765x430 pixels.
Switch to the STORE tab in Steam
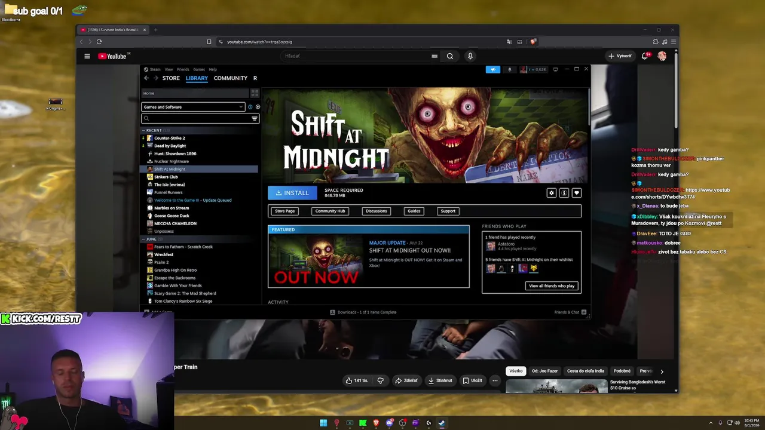pyautogui.click(x=171, y=78)
